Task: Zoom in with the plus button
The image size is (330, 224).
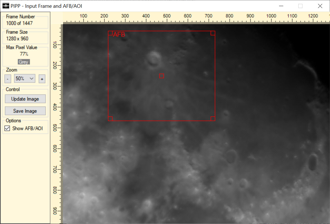Action: (42, 79)
